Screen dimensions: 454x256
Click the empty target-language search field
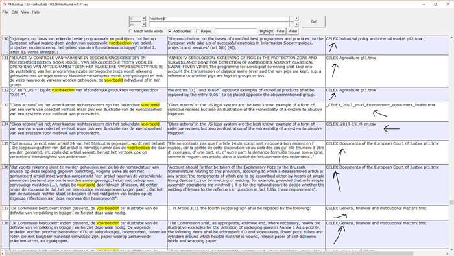point(219,25)
